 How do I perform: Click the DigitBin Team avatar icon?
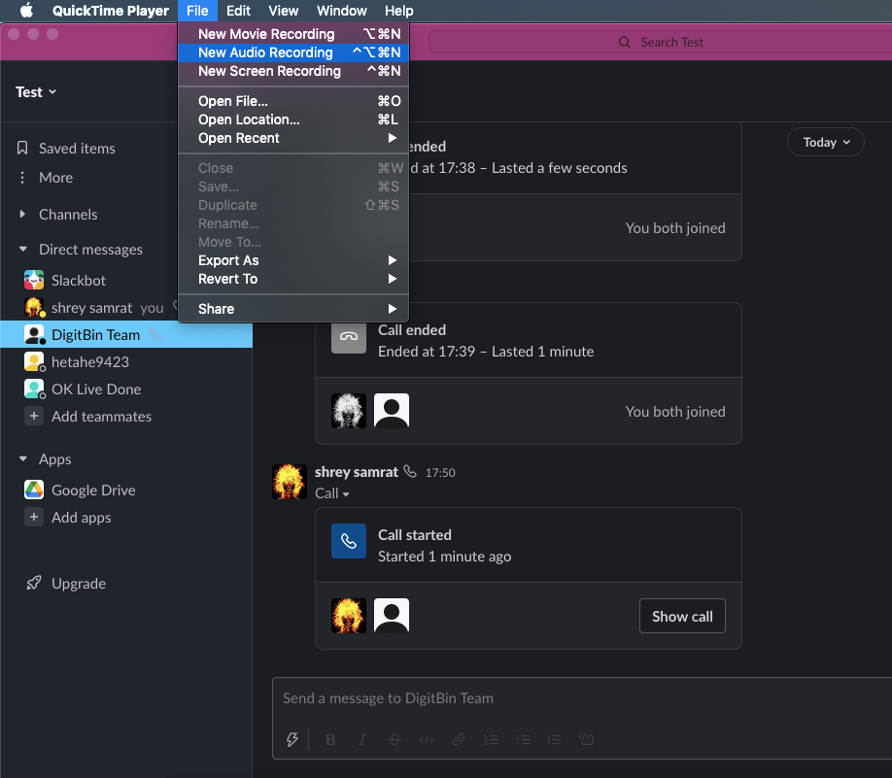(x=34, y=334)
